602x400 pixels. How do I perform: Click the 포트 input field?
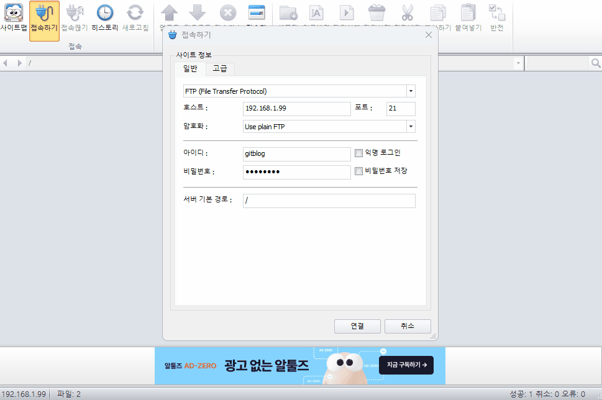tap(401, 109)
